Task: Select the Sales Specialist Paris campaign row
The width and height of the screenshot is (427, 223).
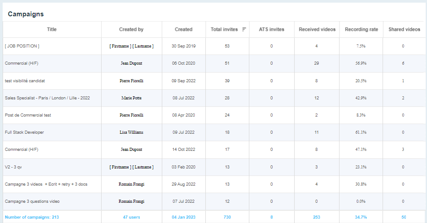Action: (x=47, y=98)
